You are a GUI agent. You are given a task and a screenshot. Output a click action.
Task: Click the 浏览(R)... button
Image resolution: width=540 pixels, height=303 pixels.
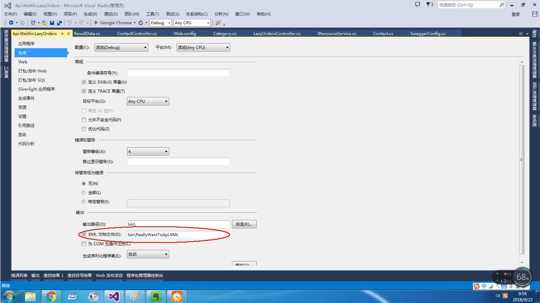[244, 224]
